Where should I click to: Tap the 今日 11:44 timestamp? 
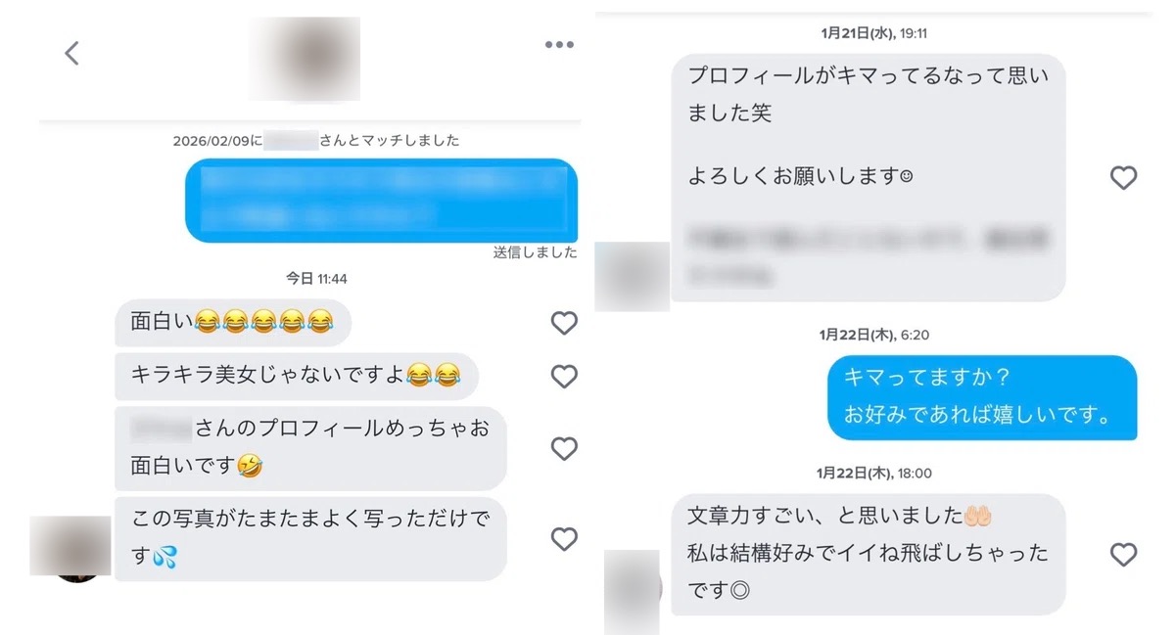316,279
